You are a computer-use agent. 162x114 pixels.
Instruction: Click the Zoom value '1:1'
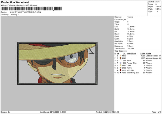pos(157,11)
